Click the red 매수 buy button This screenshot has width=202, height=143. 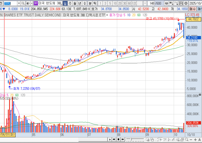192,9
